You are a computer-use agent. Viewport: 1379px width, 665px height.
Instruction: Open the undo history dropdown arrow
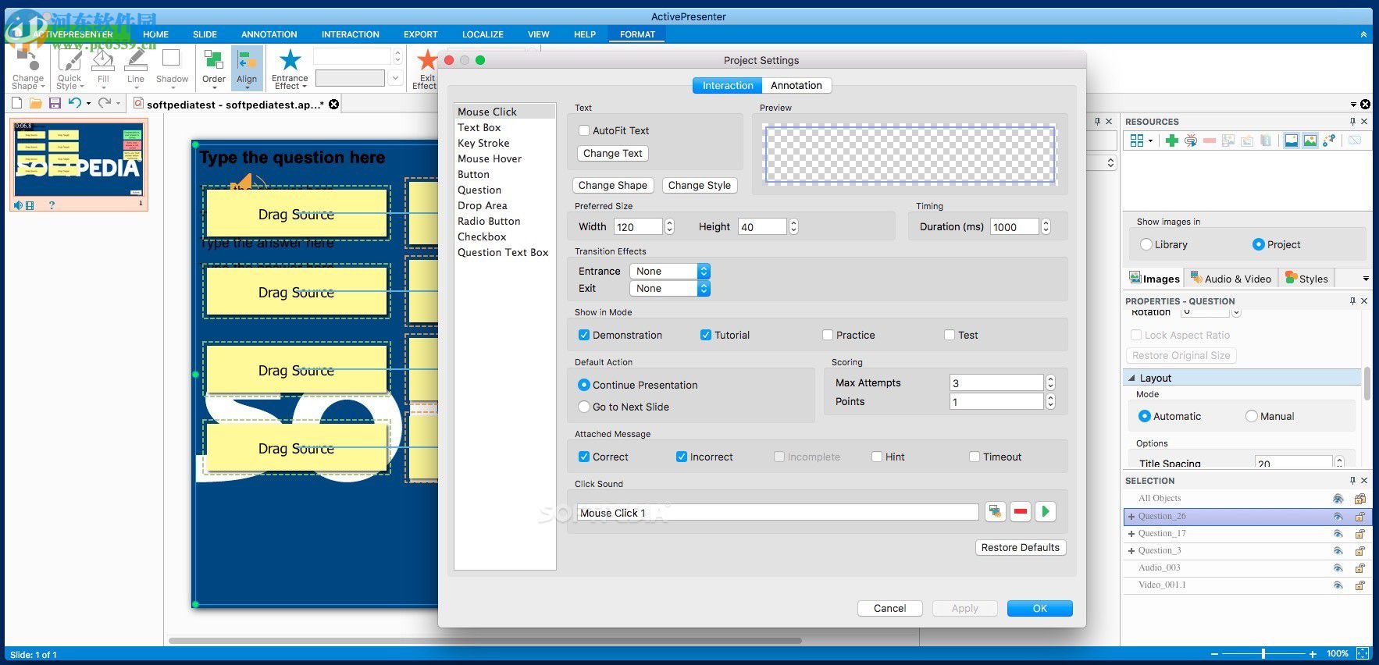[x=88, y=103]
